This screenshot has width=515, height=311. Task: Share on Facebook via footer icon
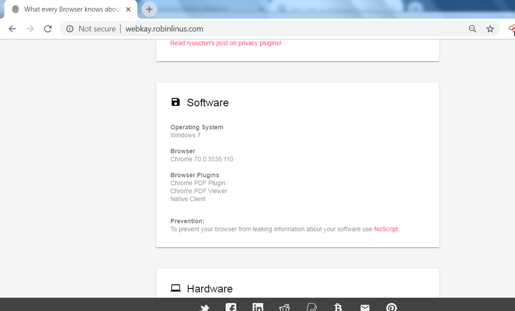click(231, 307)
